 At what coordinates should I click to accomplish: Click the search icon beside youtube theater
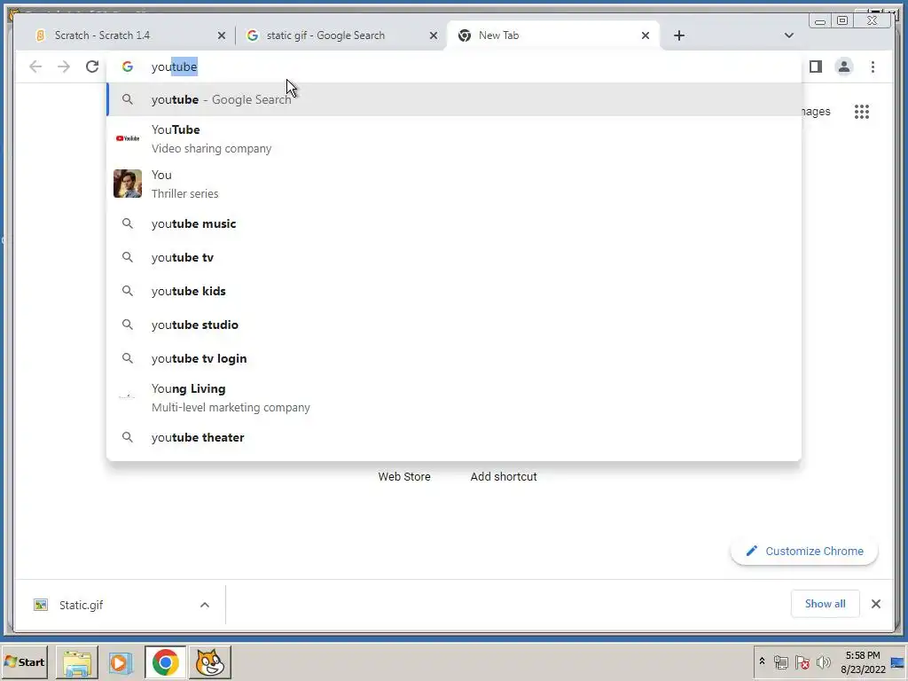(x=128, y=437)
